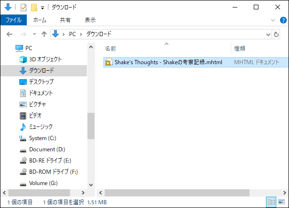Click file list horizontal scroll right arrow
289x208 pixels.
click(x=285, y=193)
